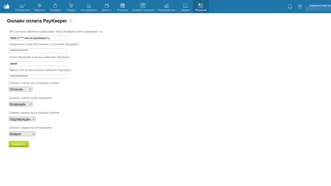
Task: Focus the PayKeeper cabinet password field
Action: coord(38,76)
